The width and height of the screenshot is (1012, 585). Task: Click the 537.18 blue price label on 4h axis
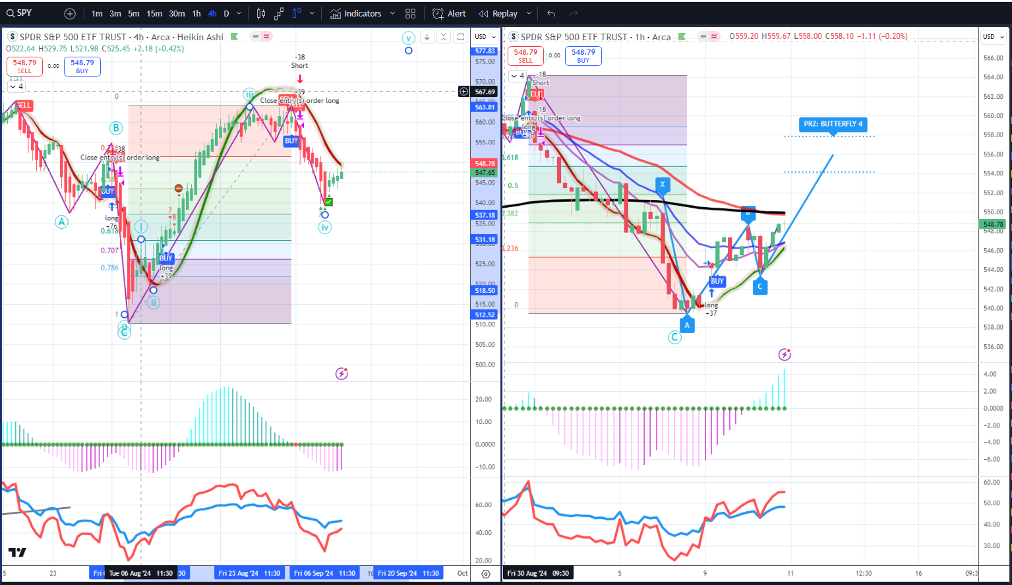(x=485, y=215)
